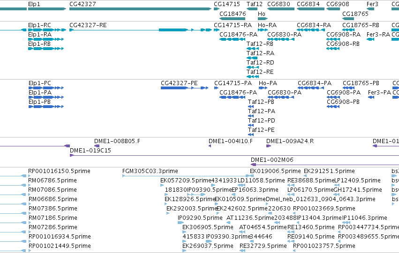Click the Elp1-PA protein label
The height and width of the screenshot is (253, 399).
coord(40,93)
